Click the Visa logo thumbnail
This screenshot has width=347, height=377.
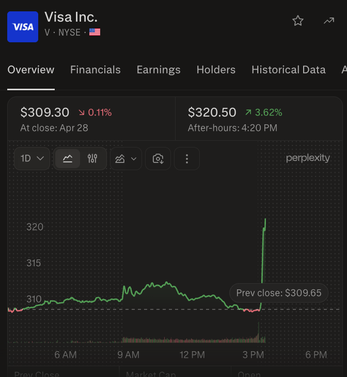coord(23,27)
